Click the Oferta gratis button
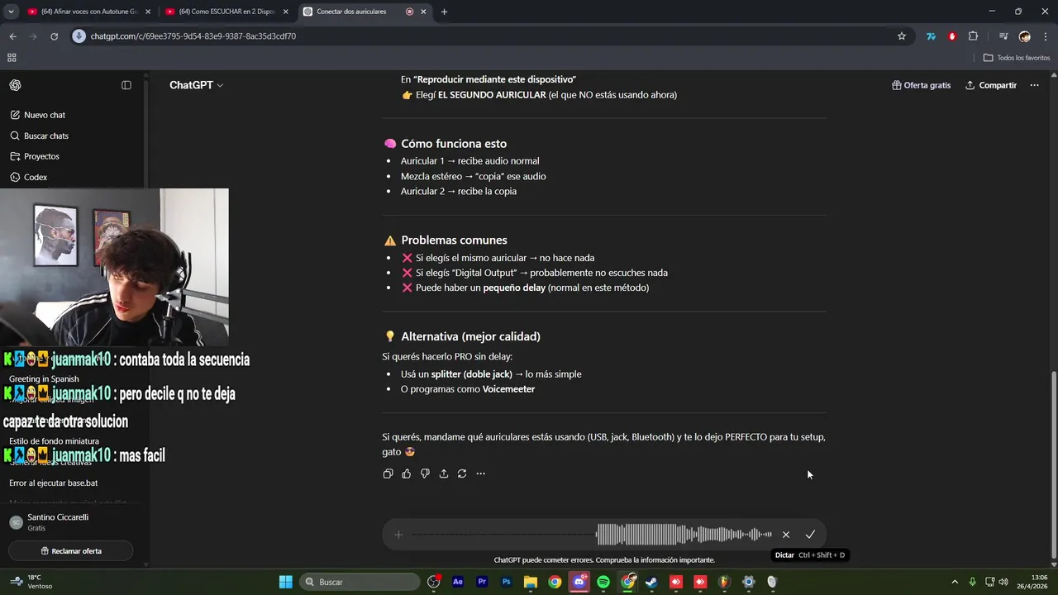This screenshot has height=595, width=1058. coord(922,85)
